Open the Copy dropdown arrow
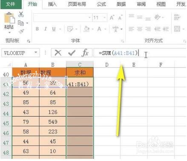The width and height of the screenshot is (187, 161). pyautogui.click(x=27, y=23)
